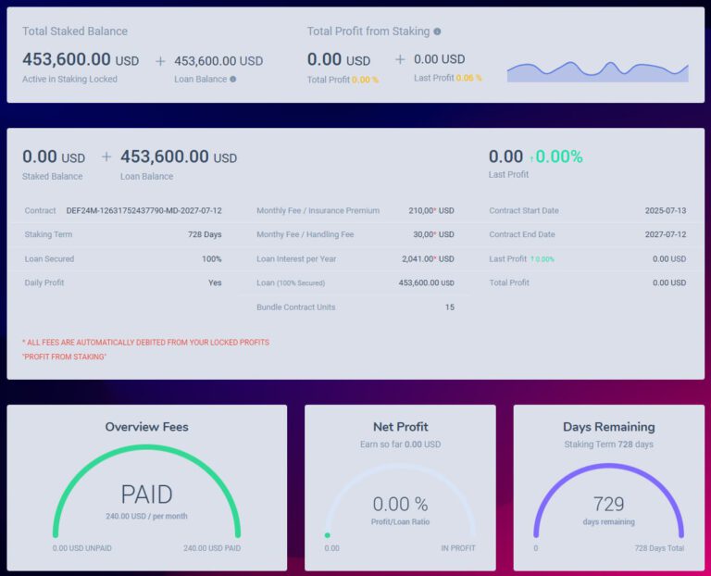
Task: Click the 729 days remaining number
Action: pyautogui.click(x=608, y=504)
